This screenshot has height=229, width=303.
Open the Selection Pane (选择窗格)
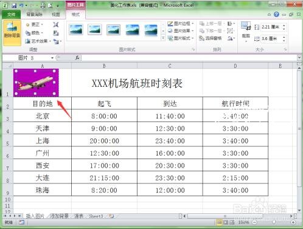[x=211, y=38]
